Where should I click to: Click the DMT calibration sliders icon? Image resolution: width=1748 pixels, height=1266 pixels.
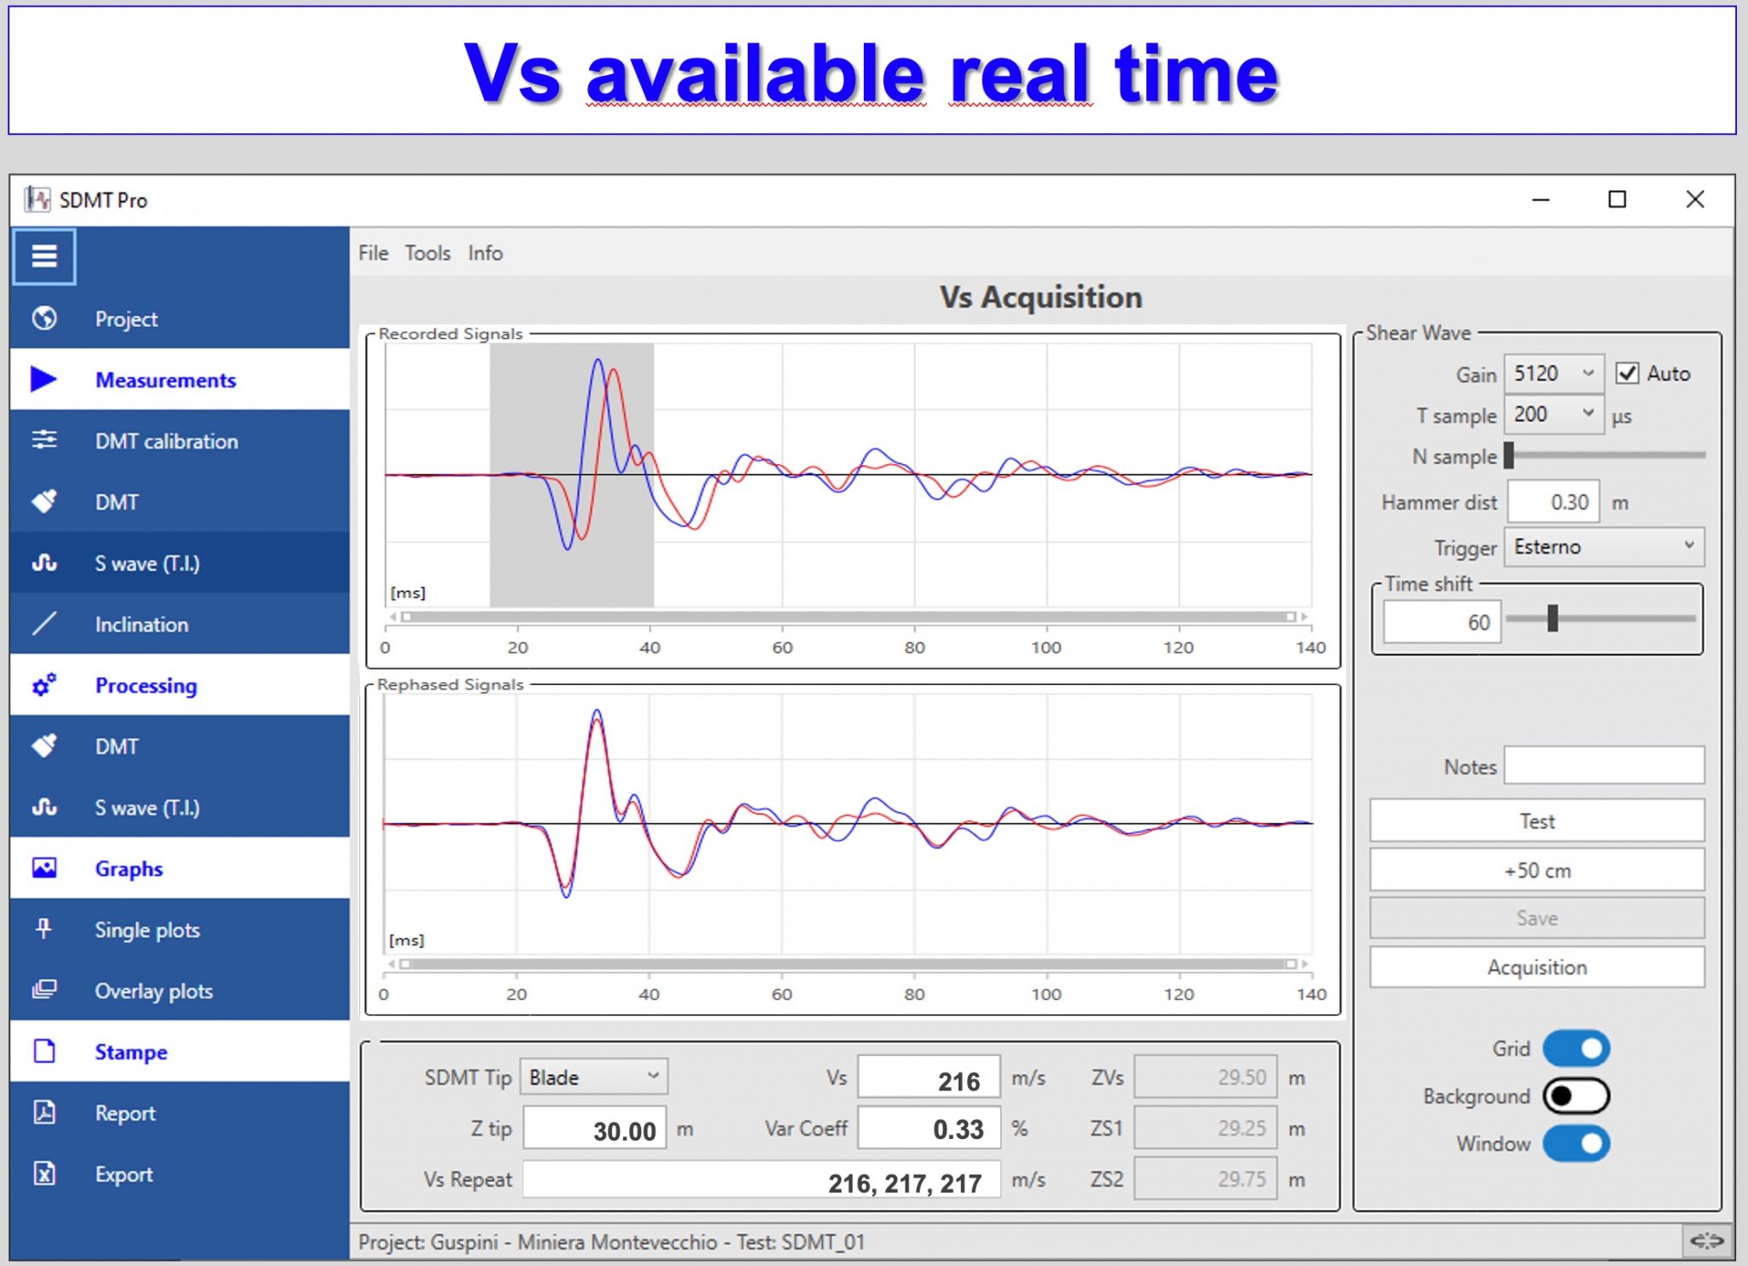coord(44,440)
